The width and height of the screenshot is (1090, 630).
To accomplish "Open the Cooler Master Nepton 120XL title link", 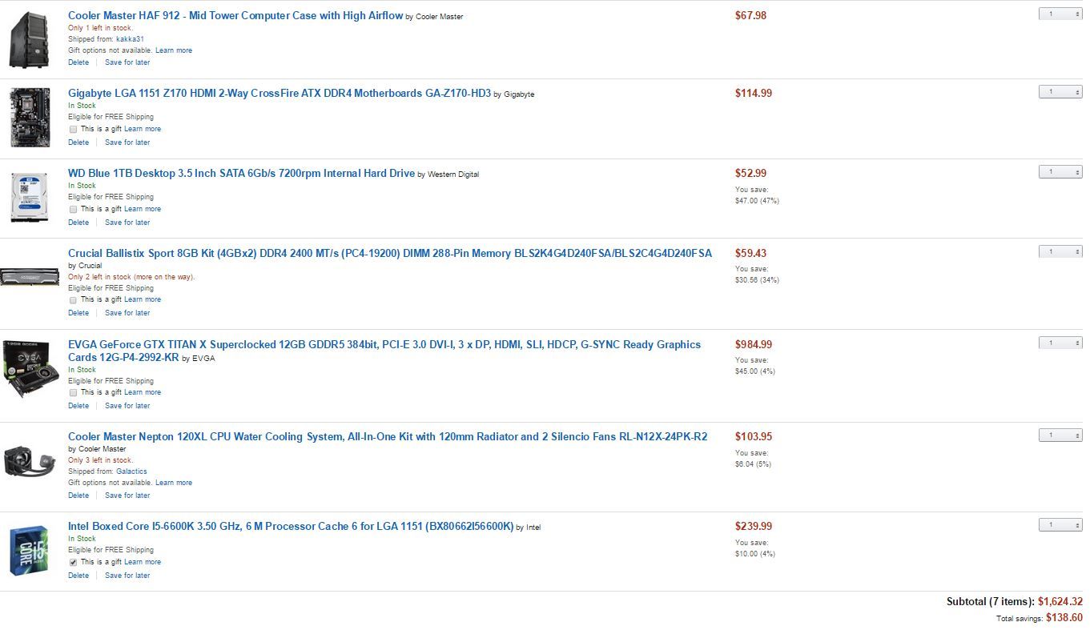I will tap(388, 436).
